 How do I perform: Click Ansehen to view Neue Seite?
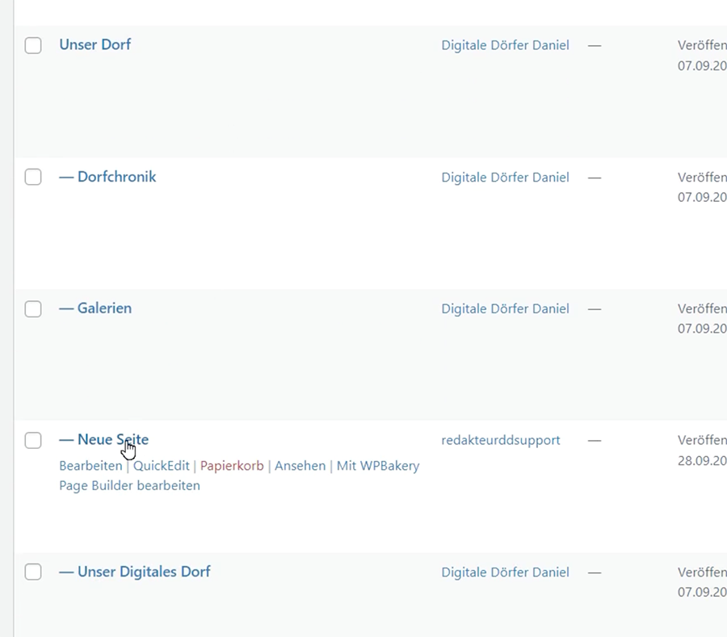click(x=300, y=466)
